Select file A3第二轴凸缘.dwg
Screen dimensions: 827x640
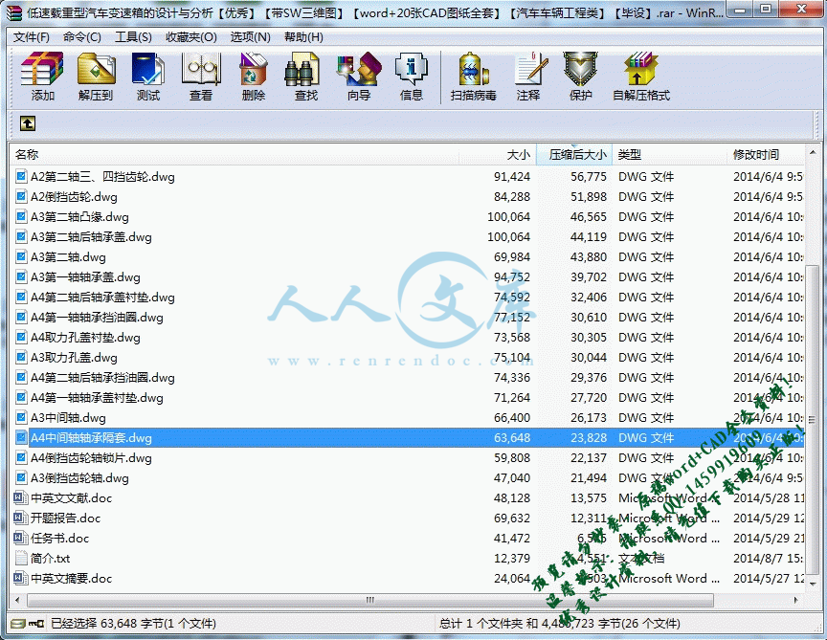(79, 216)
